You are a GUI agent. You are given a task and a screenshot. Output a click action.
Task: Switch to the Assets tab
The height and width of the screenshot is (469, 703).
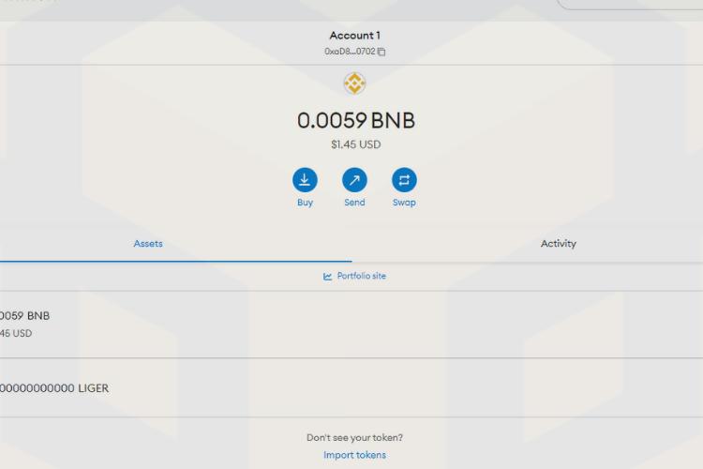coord(148,244)
